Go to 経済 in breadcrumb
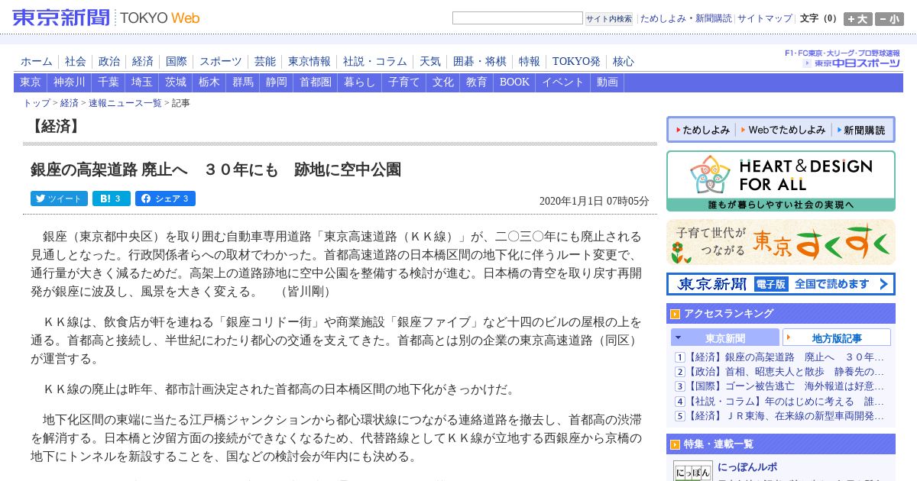Viewport: 917px width, 481px height. tap(70, 103)
